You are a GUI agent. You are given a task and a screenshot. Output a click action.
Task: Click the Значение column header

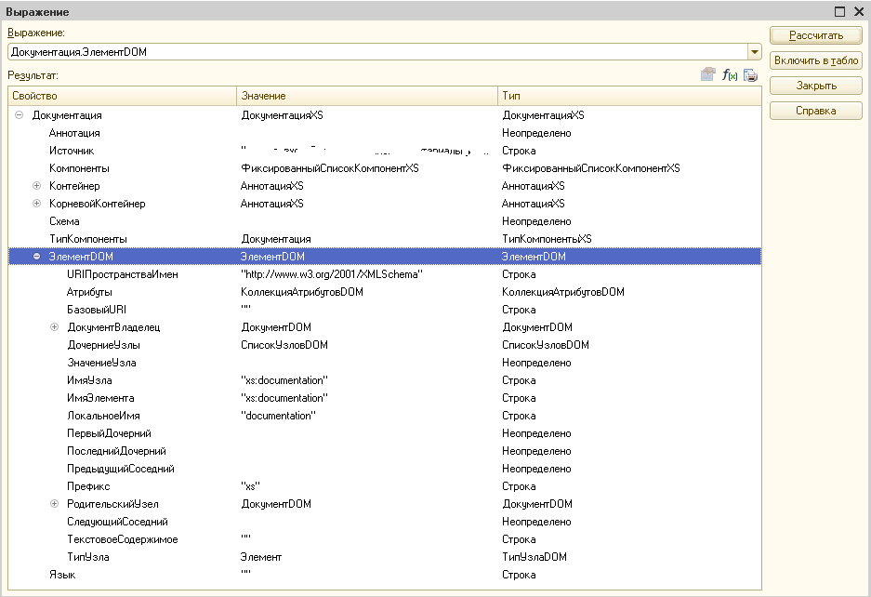tap(367, 96)
